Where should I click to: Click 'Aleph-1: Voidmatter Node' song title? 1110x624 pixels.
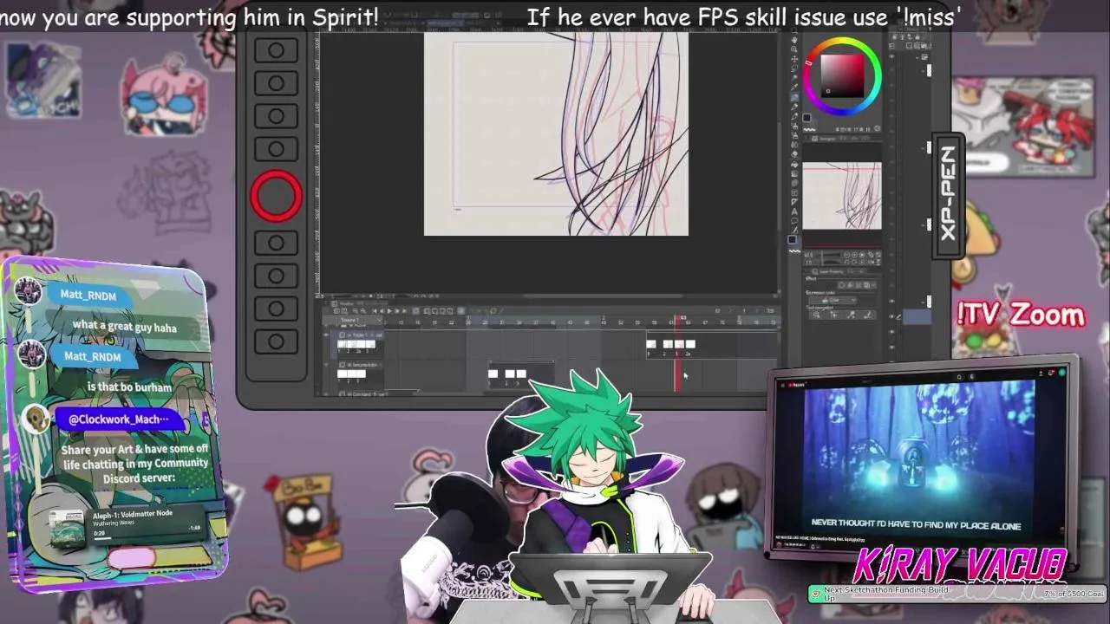point(133,513)
